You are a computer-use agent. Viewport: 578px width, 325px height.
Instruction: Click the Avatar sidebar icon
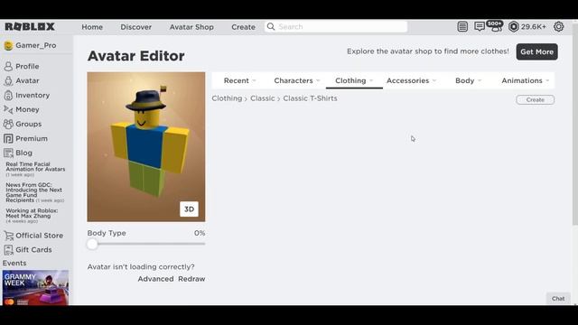[x=8, y=80]
